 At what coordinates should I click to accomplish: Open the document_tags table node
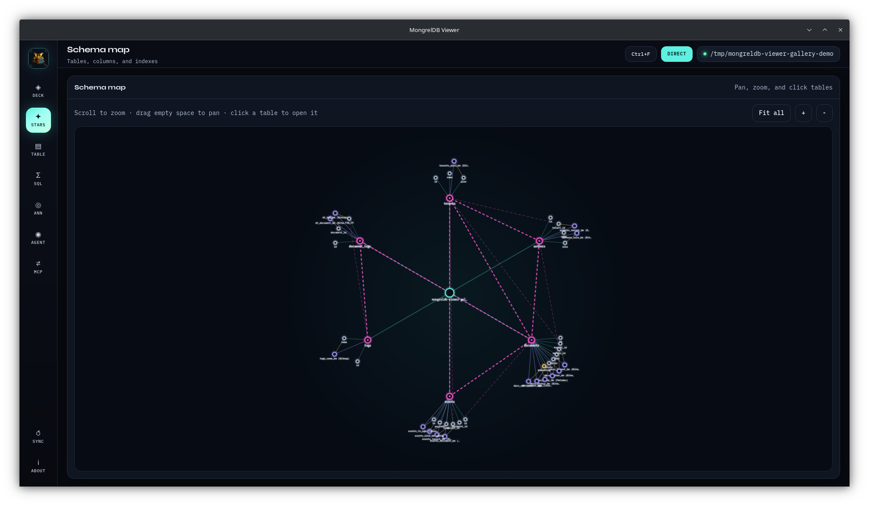[360, 241]
